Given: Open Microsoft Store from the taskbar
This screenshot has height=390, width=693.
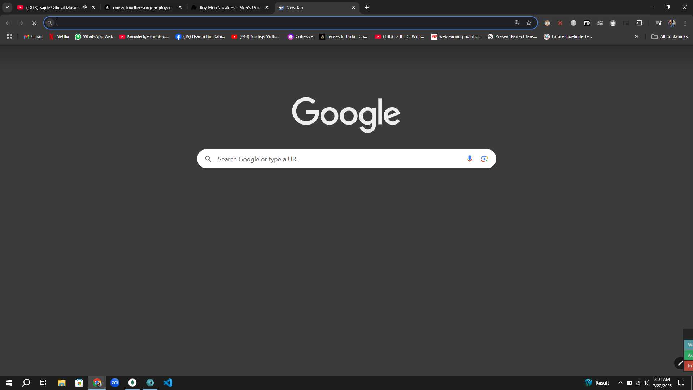Looking at the screenshot, I should [x=79, y=383].
